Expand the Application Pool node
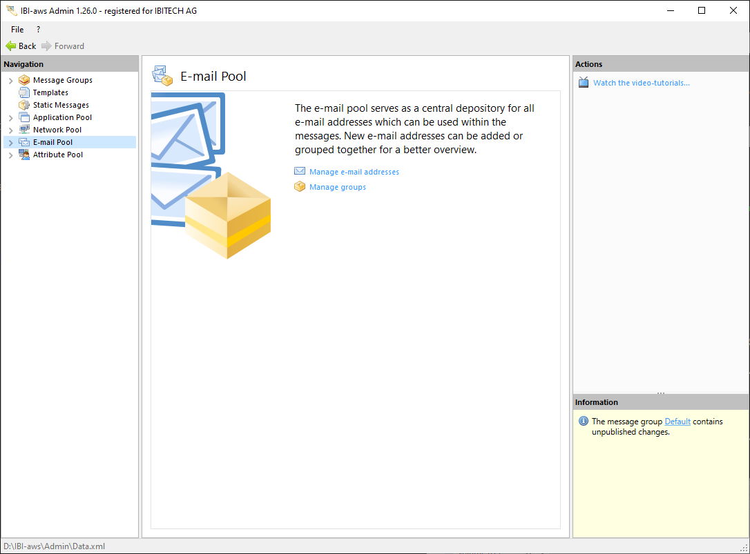 10,118
